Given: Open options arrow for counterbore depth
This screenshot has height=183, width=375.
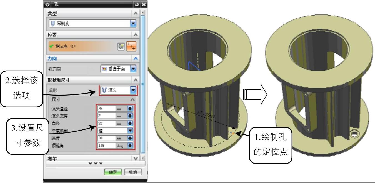Looking at the screenshot, I should pos(131,115).
